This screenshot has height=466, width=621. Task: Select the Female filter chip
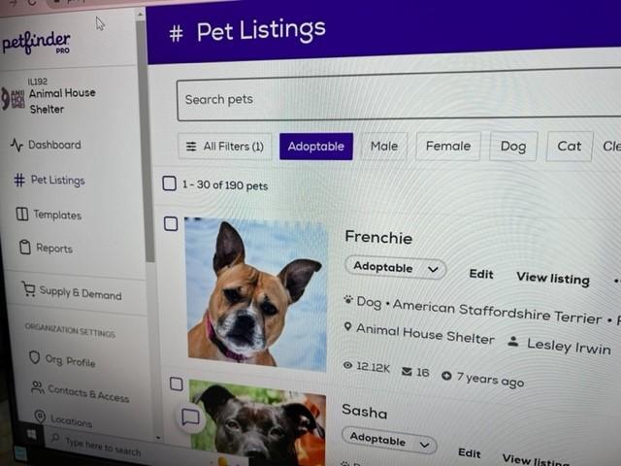tap(448, 147)
